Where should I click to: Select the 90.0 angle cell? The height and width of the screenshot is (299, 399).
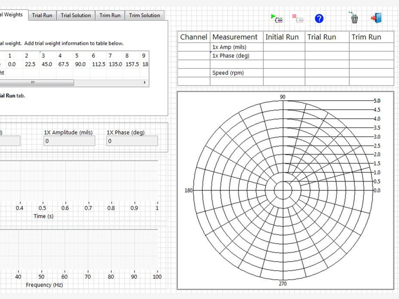tap(81, 64)
